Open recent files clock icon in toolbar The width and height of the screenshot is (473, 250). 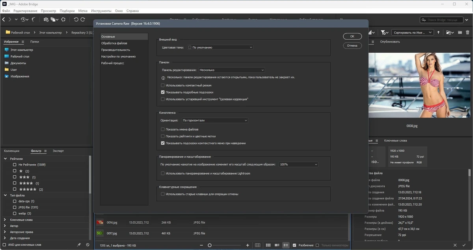click(x=24, y=19)
